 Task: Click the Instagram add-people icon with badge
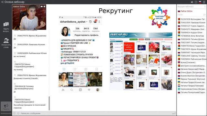95,22
